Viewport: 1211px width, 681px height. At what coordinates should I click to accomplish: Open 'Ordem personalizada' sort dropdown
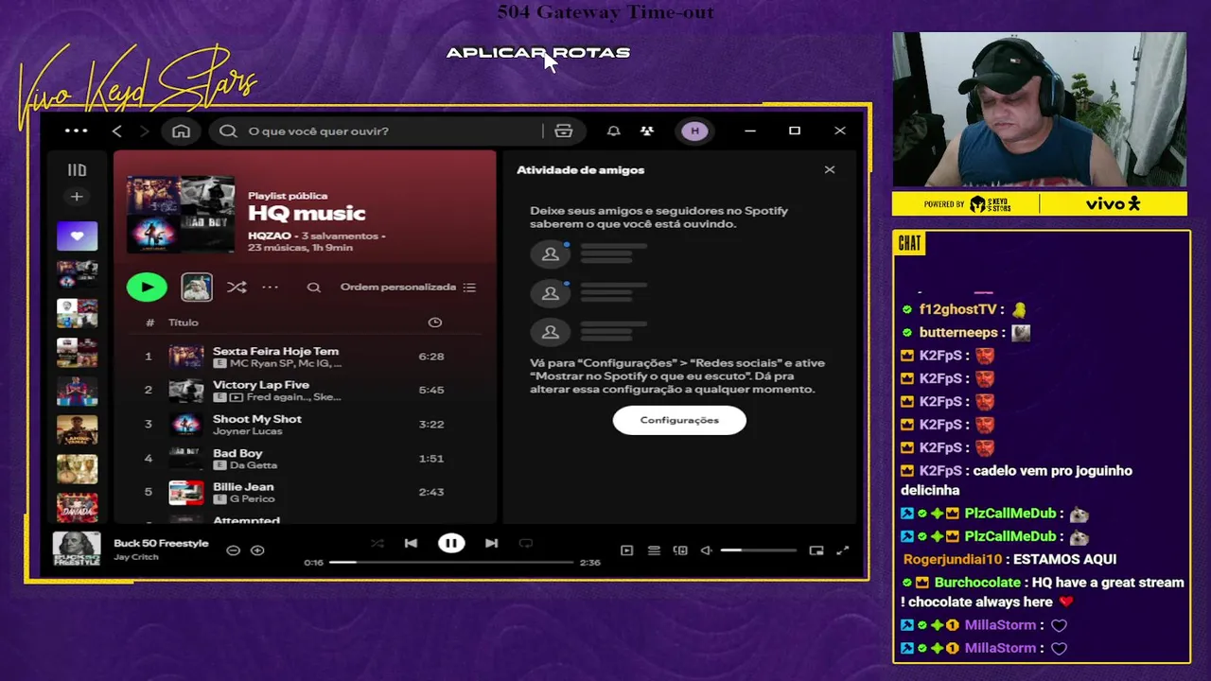pyautogui.click(x=408, y=288)
